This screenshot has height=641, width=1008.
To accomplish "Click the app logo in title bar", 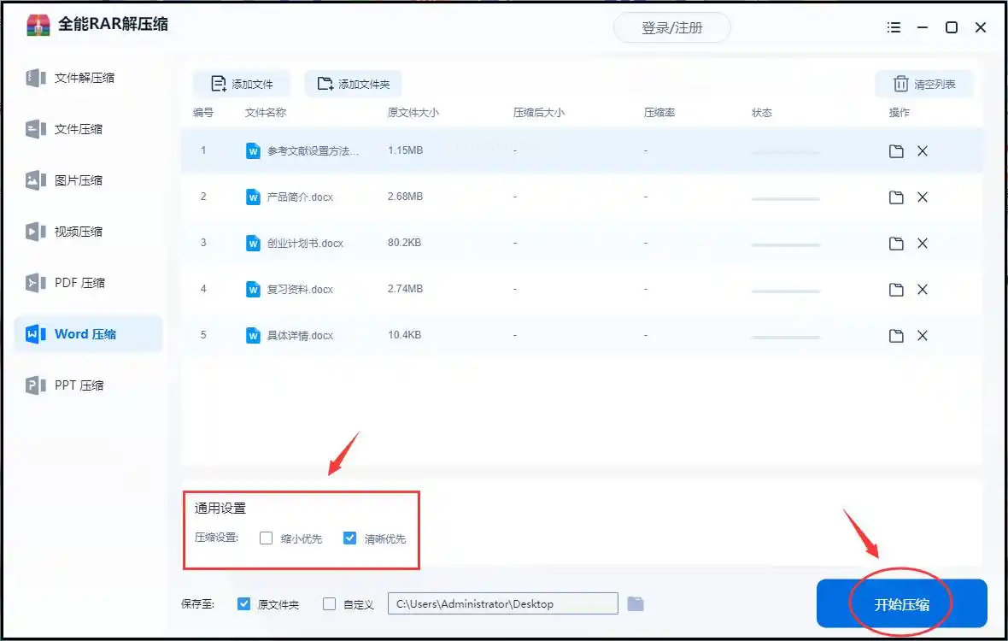I will point(38,25).
